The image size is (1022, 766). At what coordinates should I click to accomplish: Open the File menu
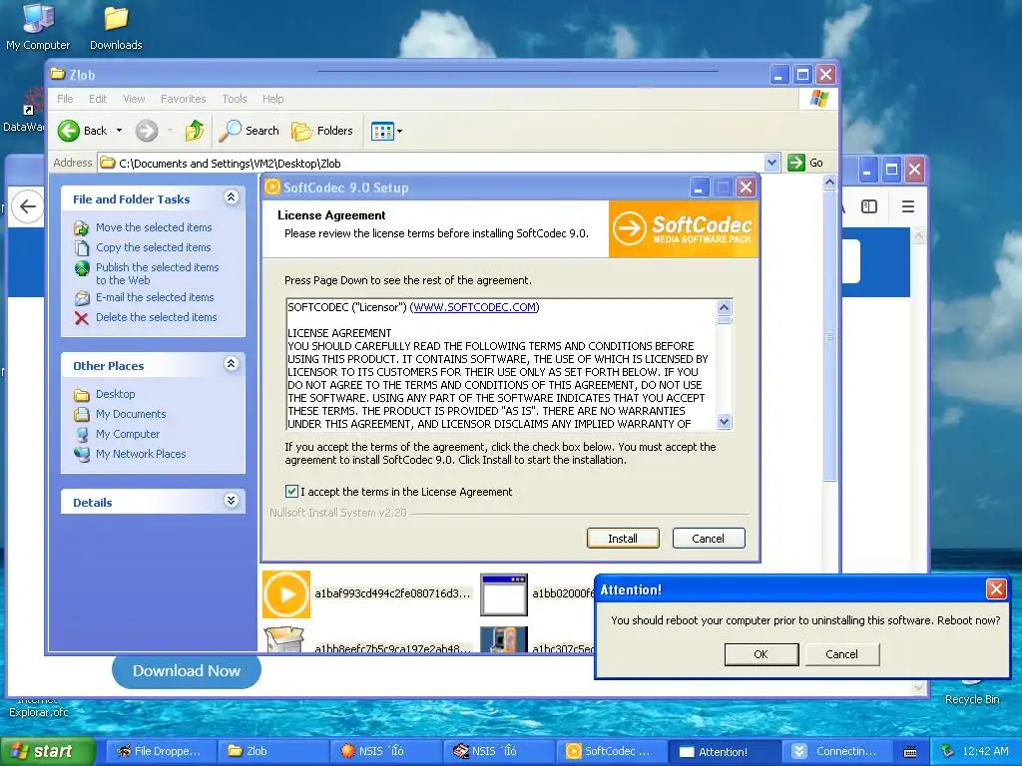click(65, 99)
